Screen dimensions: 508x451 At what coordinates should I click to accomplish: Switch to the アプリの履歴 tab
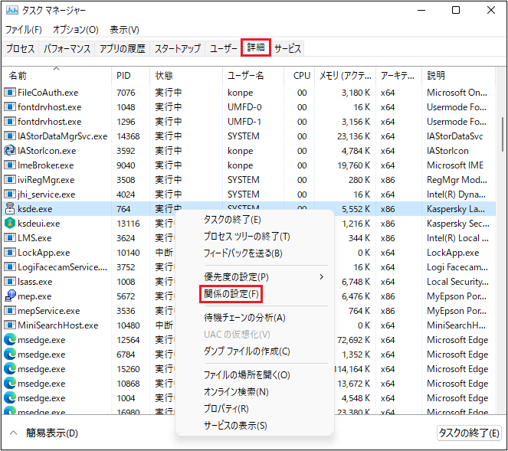[x=122, y=48]
